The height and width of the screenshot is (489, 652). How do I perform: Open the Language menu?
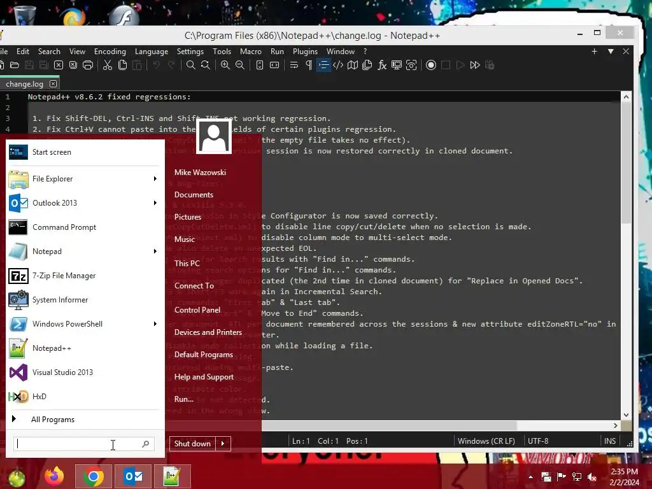(x=152, y=52)
